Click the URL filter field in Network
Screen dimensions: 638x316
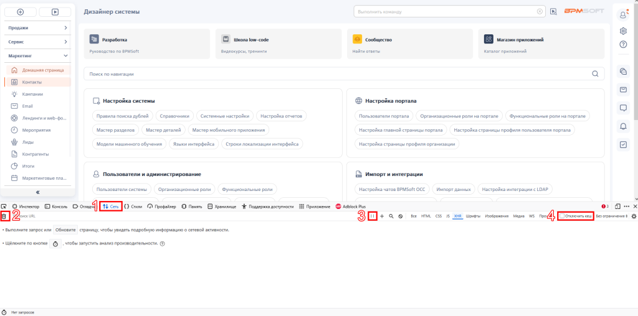[x=187, y=216]
